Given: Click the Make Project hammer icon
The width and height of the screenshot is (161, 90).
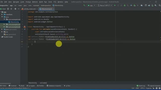Looking at the screenshot, I should click(x=84, y=5).
